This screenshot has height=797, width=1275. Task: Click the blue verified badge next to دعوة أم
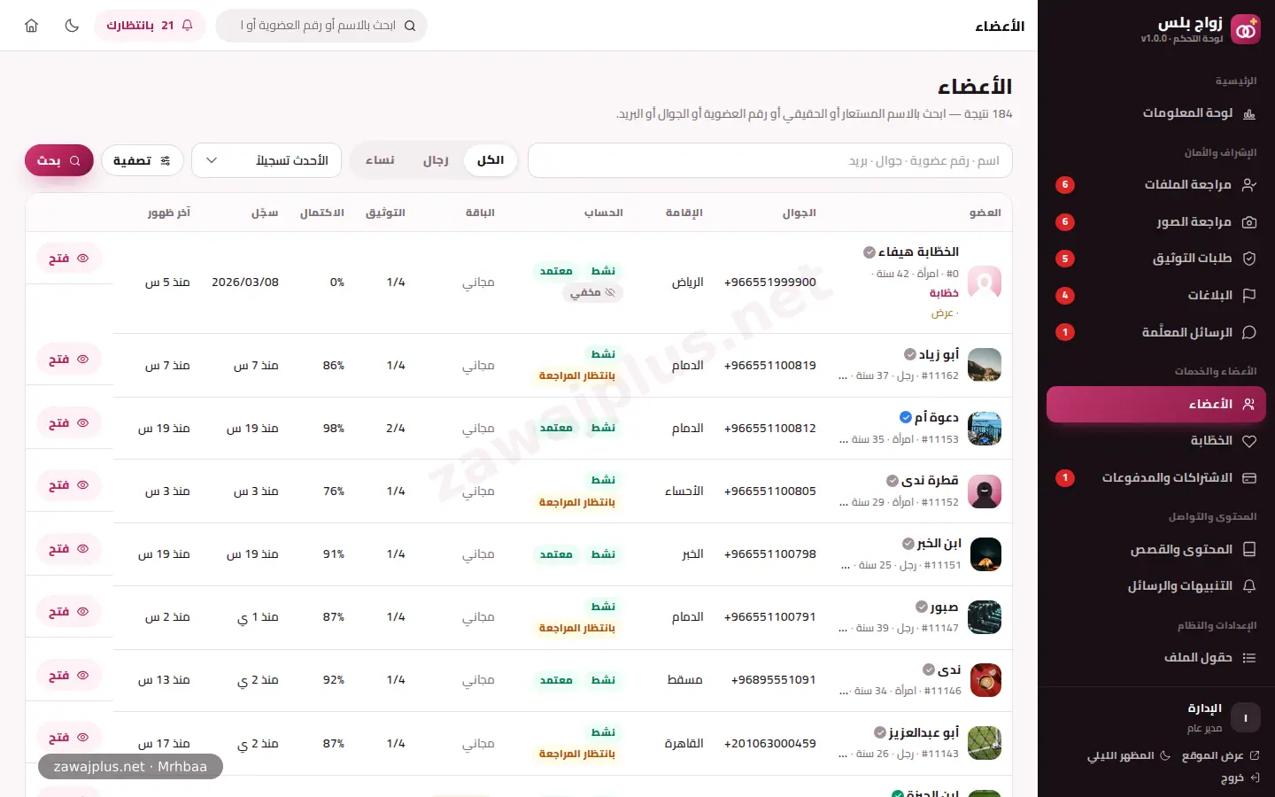(906, 417)
